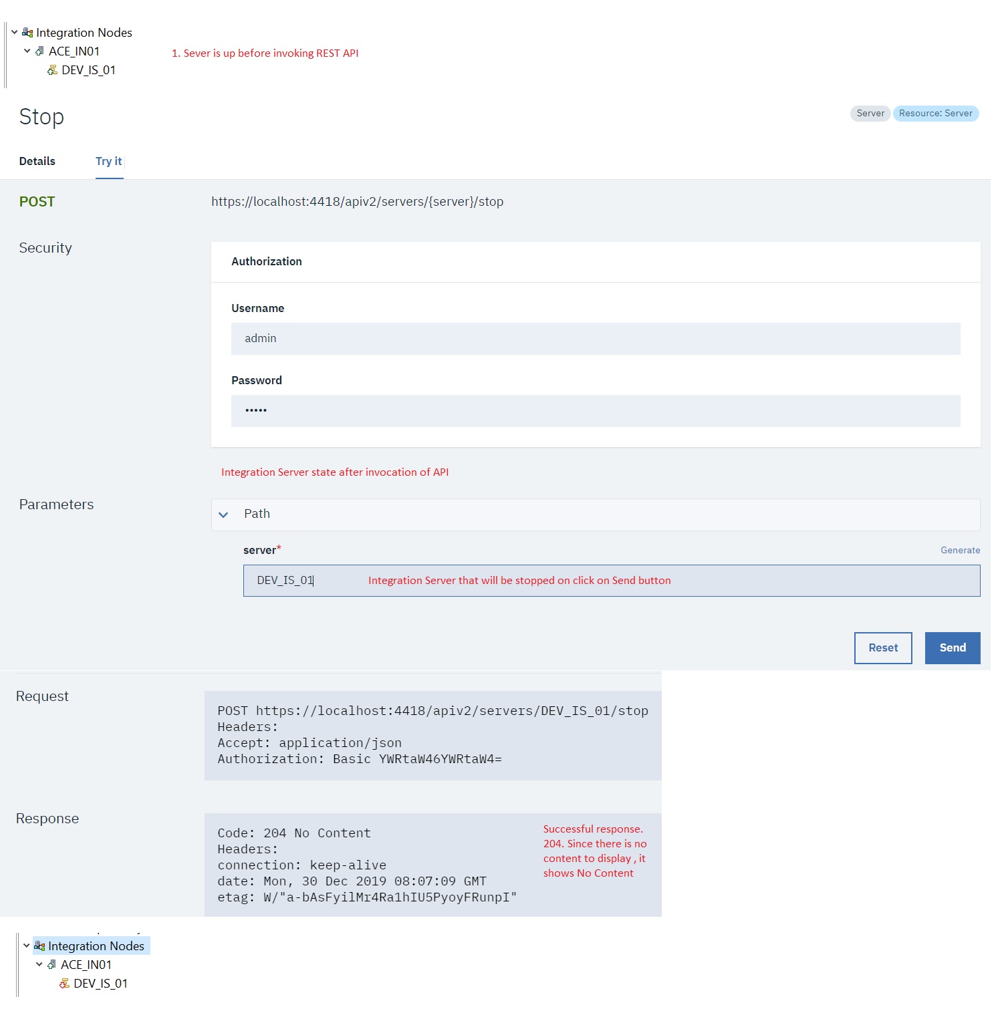Click the Reset button
The image size is (1000, 1009).
(x=883, y=647)
